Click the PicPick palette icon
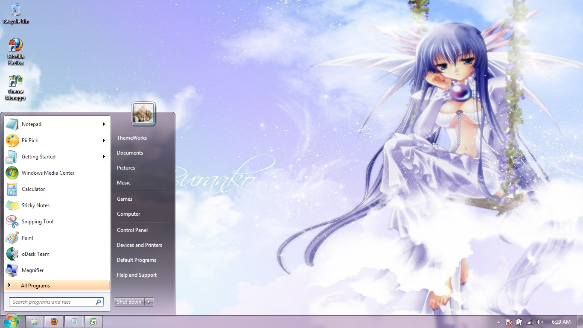583x328 pixels. coord(12,141)
